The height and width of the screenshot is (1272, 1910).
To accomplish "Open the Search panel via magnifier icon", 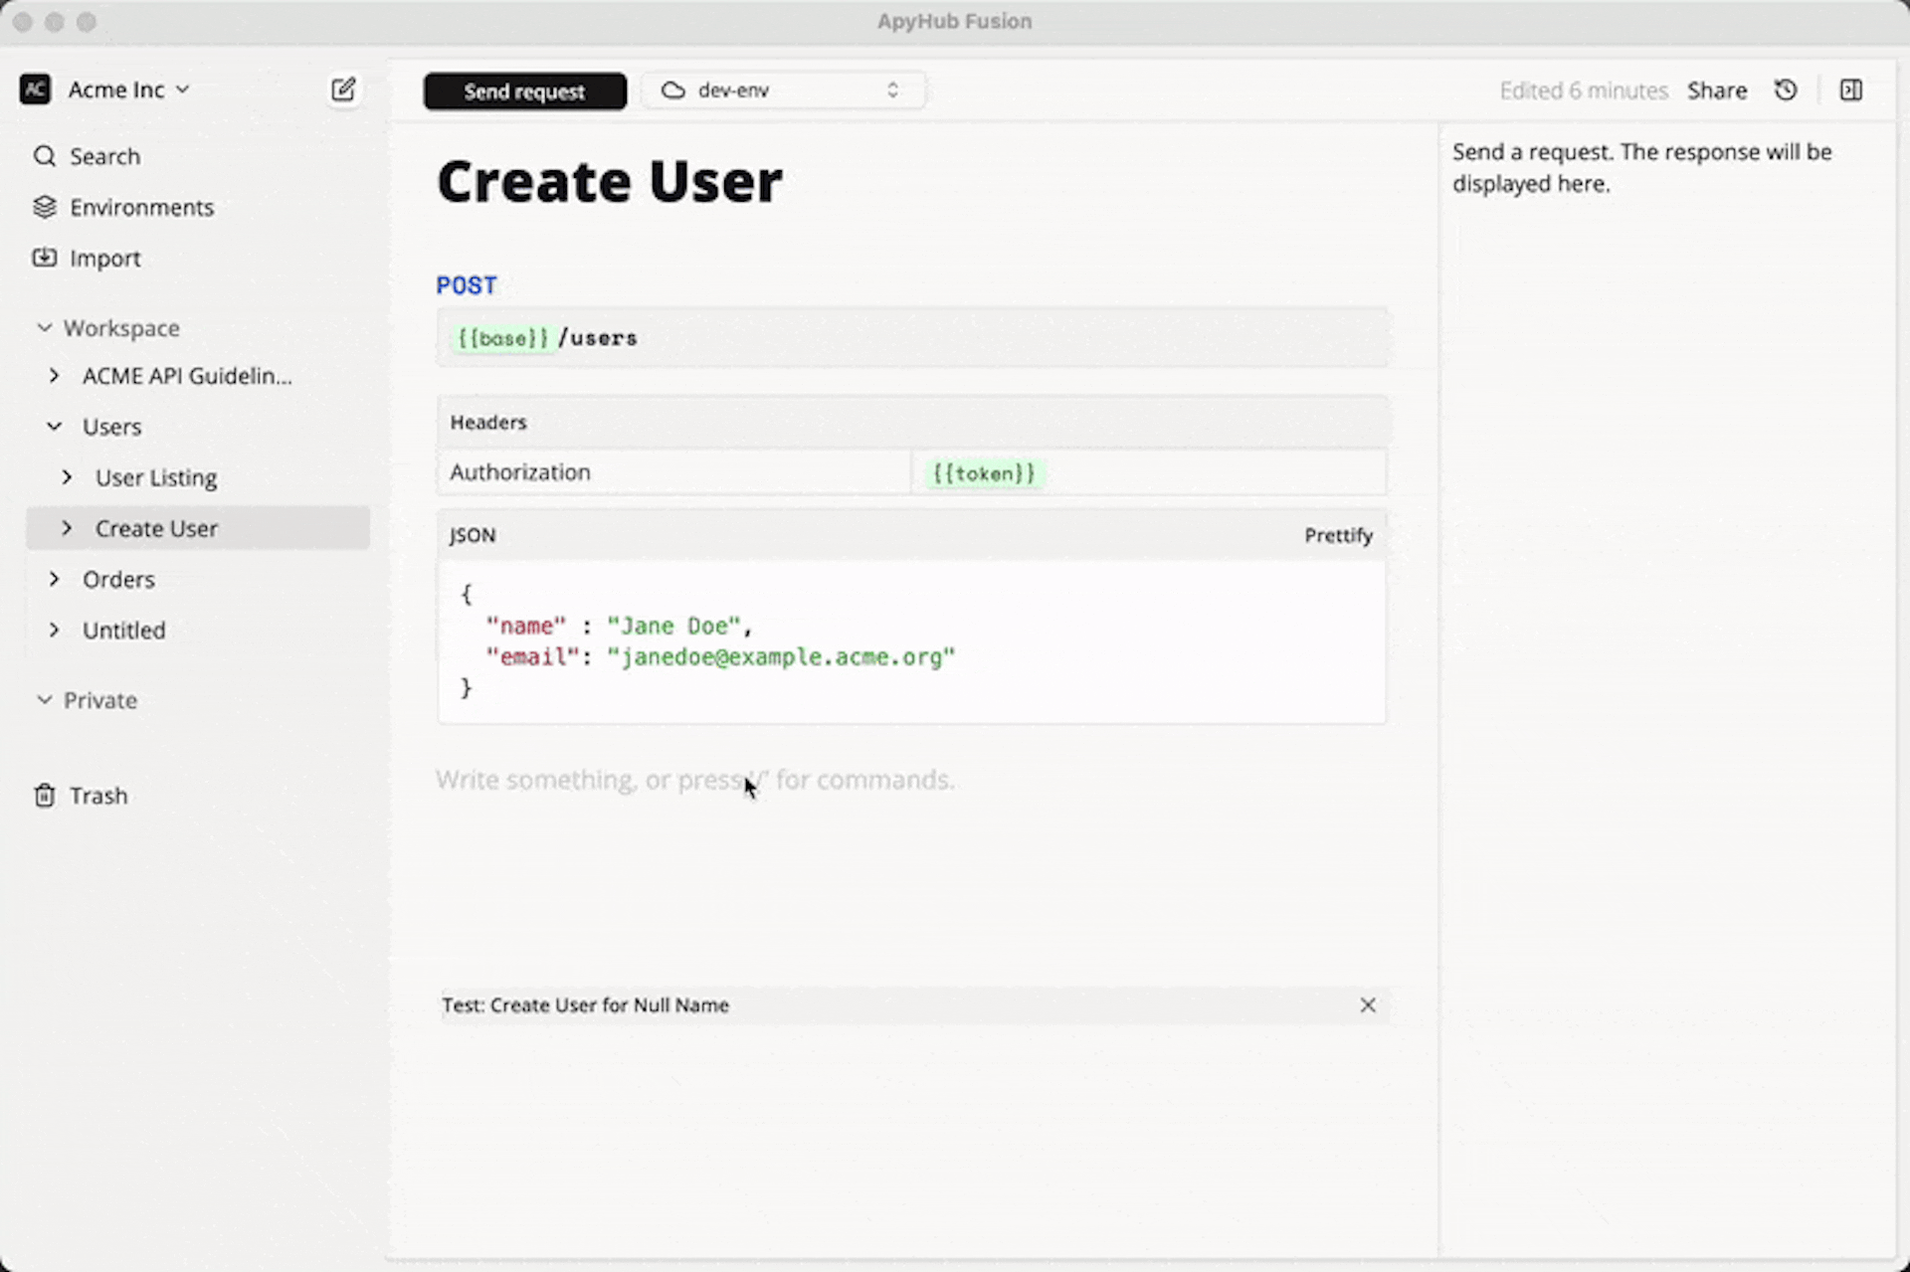I will (x=44, y=156).
